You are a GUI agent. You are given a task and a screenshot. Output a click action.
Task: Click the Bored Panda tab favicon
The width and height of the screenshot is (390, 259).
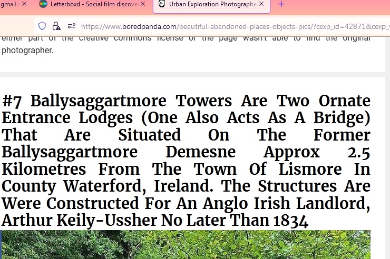[162, 4]
